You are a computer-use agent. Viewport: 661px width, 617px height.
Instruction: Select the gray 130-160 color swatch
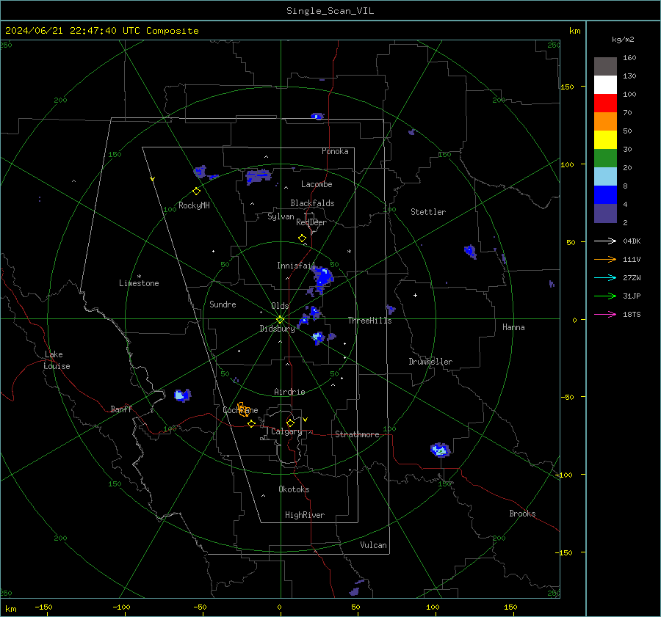point(605,67)
